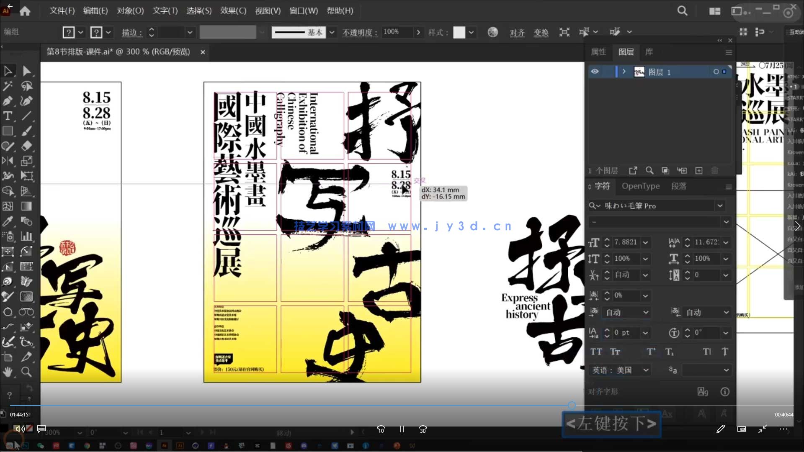
Task: Apply superscript to the text
Action: [x=650, y=352]
